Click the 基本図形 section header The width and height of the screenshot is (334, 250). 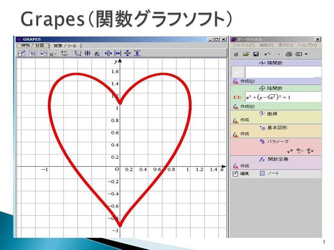coord(276,128)
